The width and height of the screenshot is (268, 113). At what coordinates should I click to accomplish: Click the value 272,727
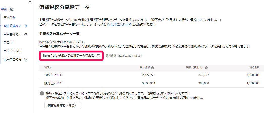tap(203, 75)
